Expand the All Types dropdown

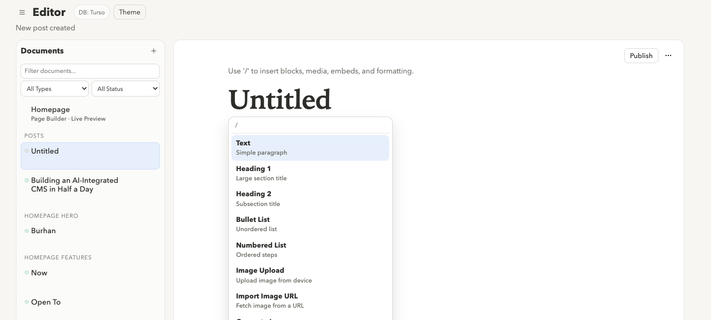(54, 89)
